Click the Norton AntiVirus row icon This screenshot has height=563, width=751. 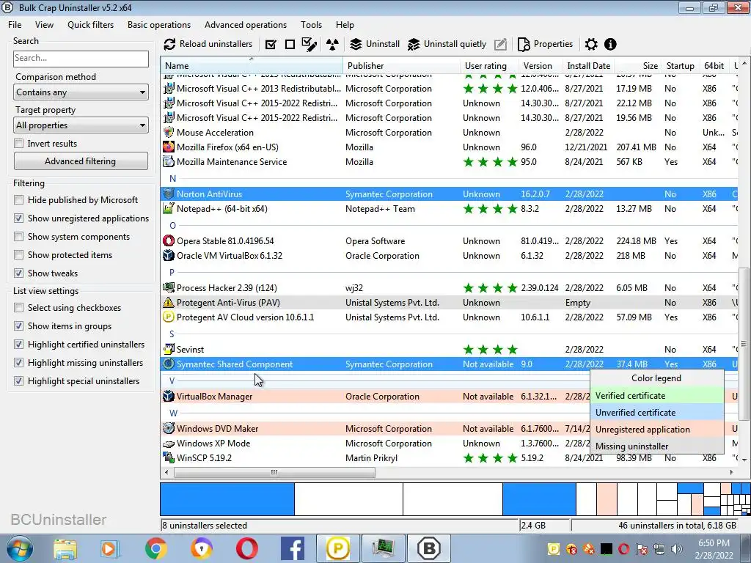point(169,194)
